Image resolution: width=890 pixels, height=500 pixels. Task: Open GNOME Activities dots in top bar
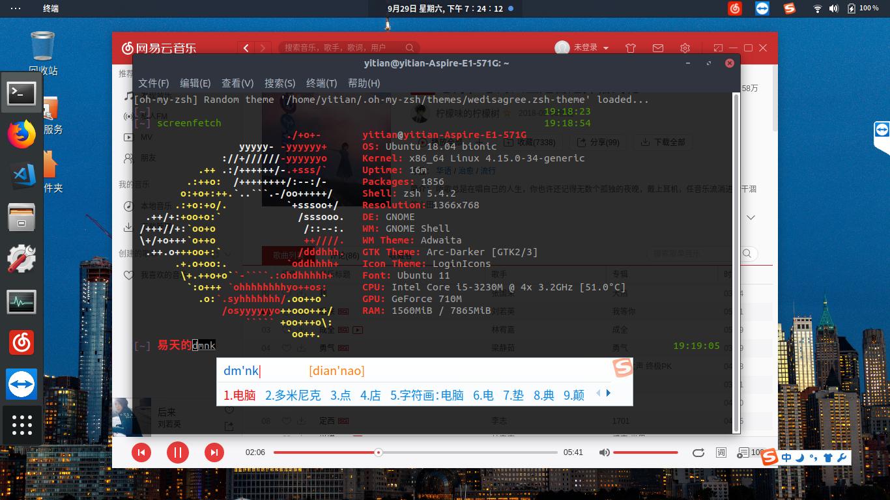click(16, 8)
